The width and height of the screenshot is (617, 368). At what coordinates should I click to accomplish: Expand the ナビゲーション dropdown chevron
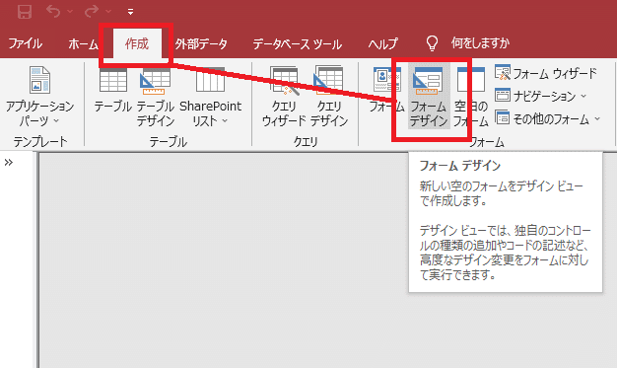[583, 96]
